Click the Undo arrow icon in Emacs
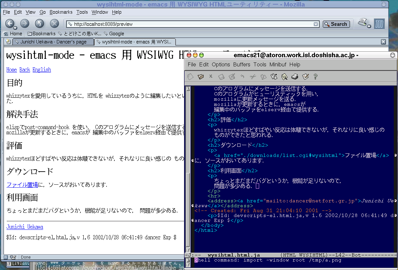Image resolution: width=398 pixels, height=270 pixels. (x=242, y=76)
